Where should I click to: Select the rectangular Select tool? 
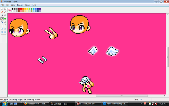tap(5, 9)
